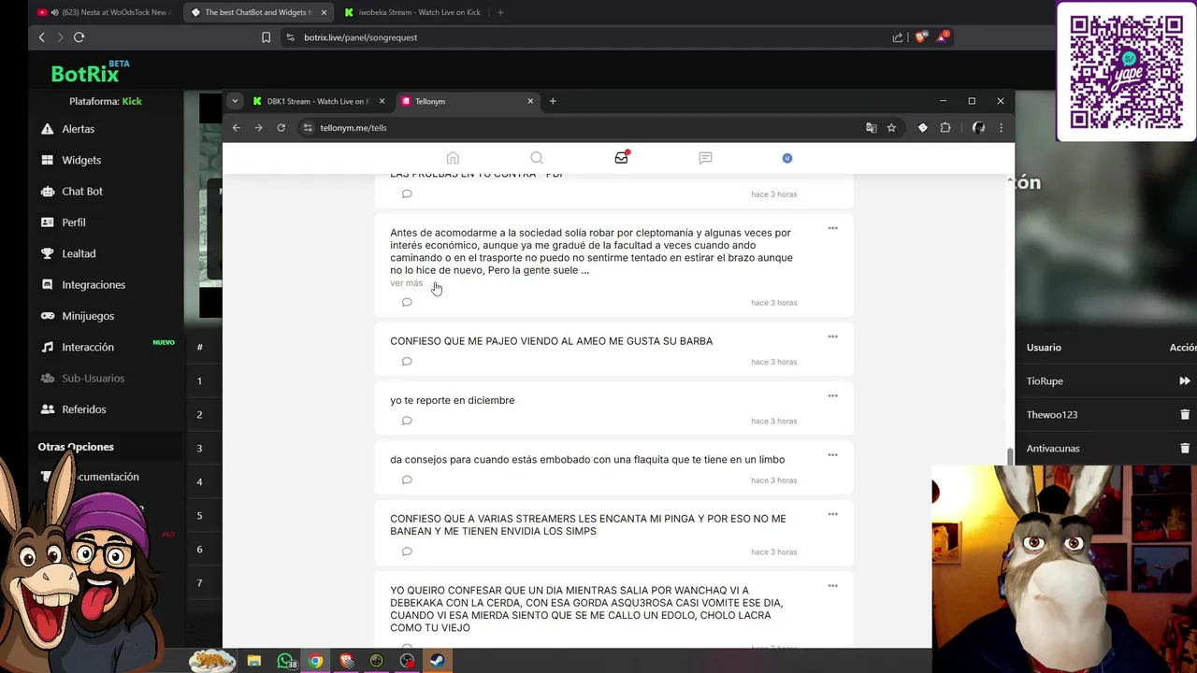This screenshot has height=673, width=1197.
Task: Go back in the Tellonym window
Action: (237, 128)
